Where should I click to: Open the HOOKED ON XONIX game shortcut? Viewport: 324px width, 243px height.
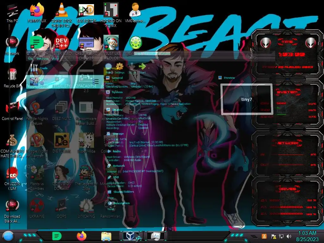point(111,15)
